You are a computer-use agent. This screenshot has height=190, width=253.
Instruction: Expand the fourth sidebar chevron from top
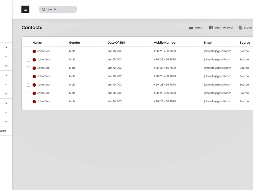point(6,75)
